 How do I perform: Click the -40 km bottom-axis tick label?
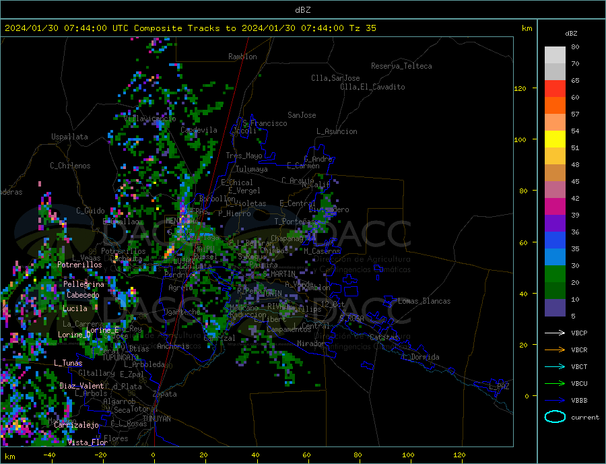(x=49, y=455)
